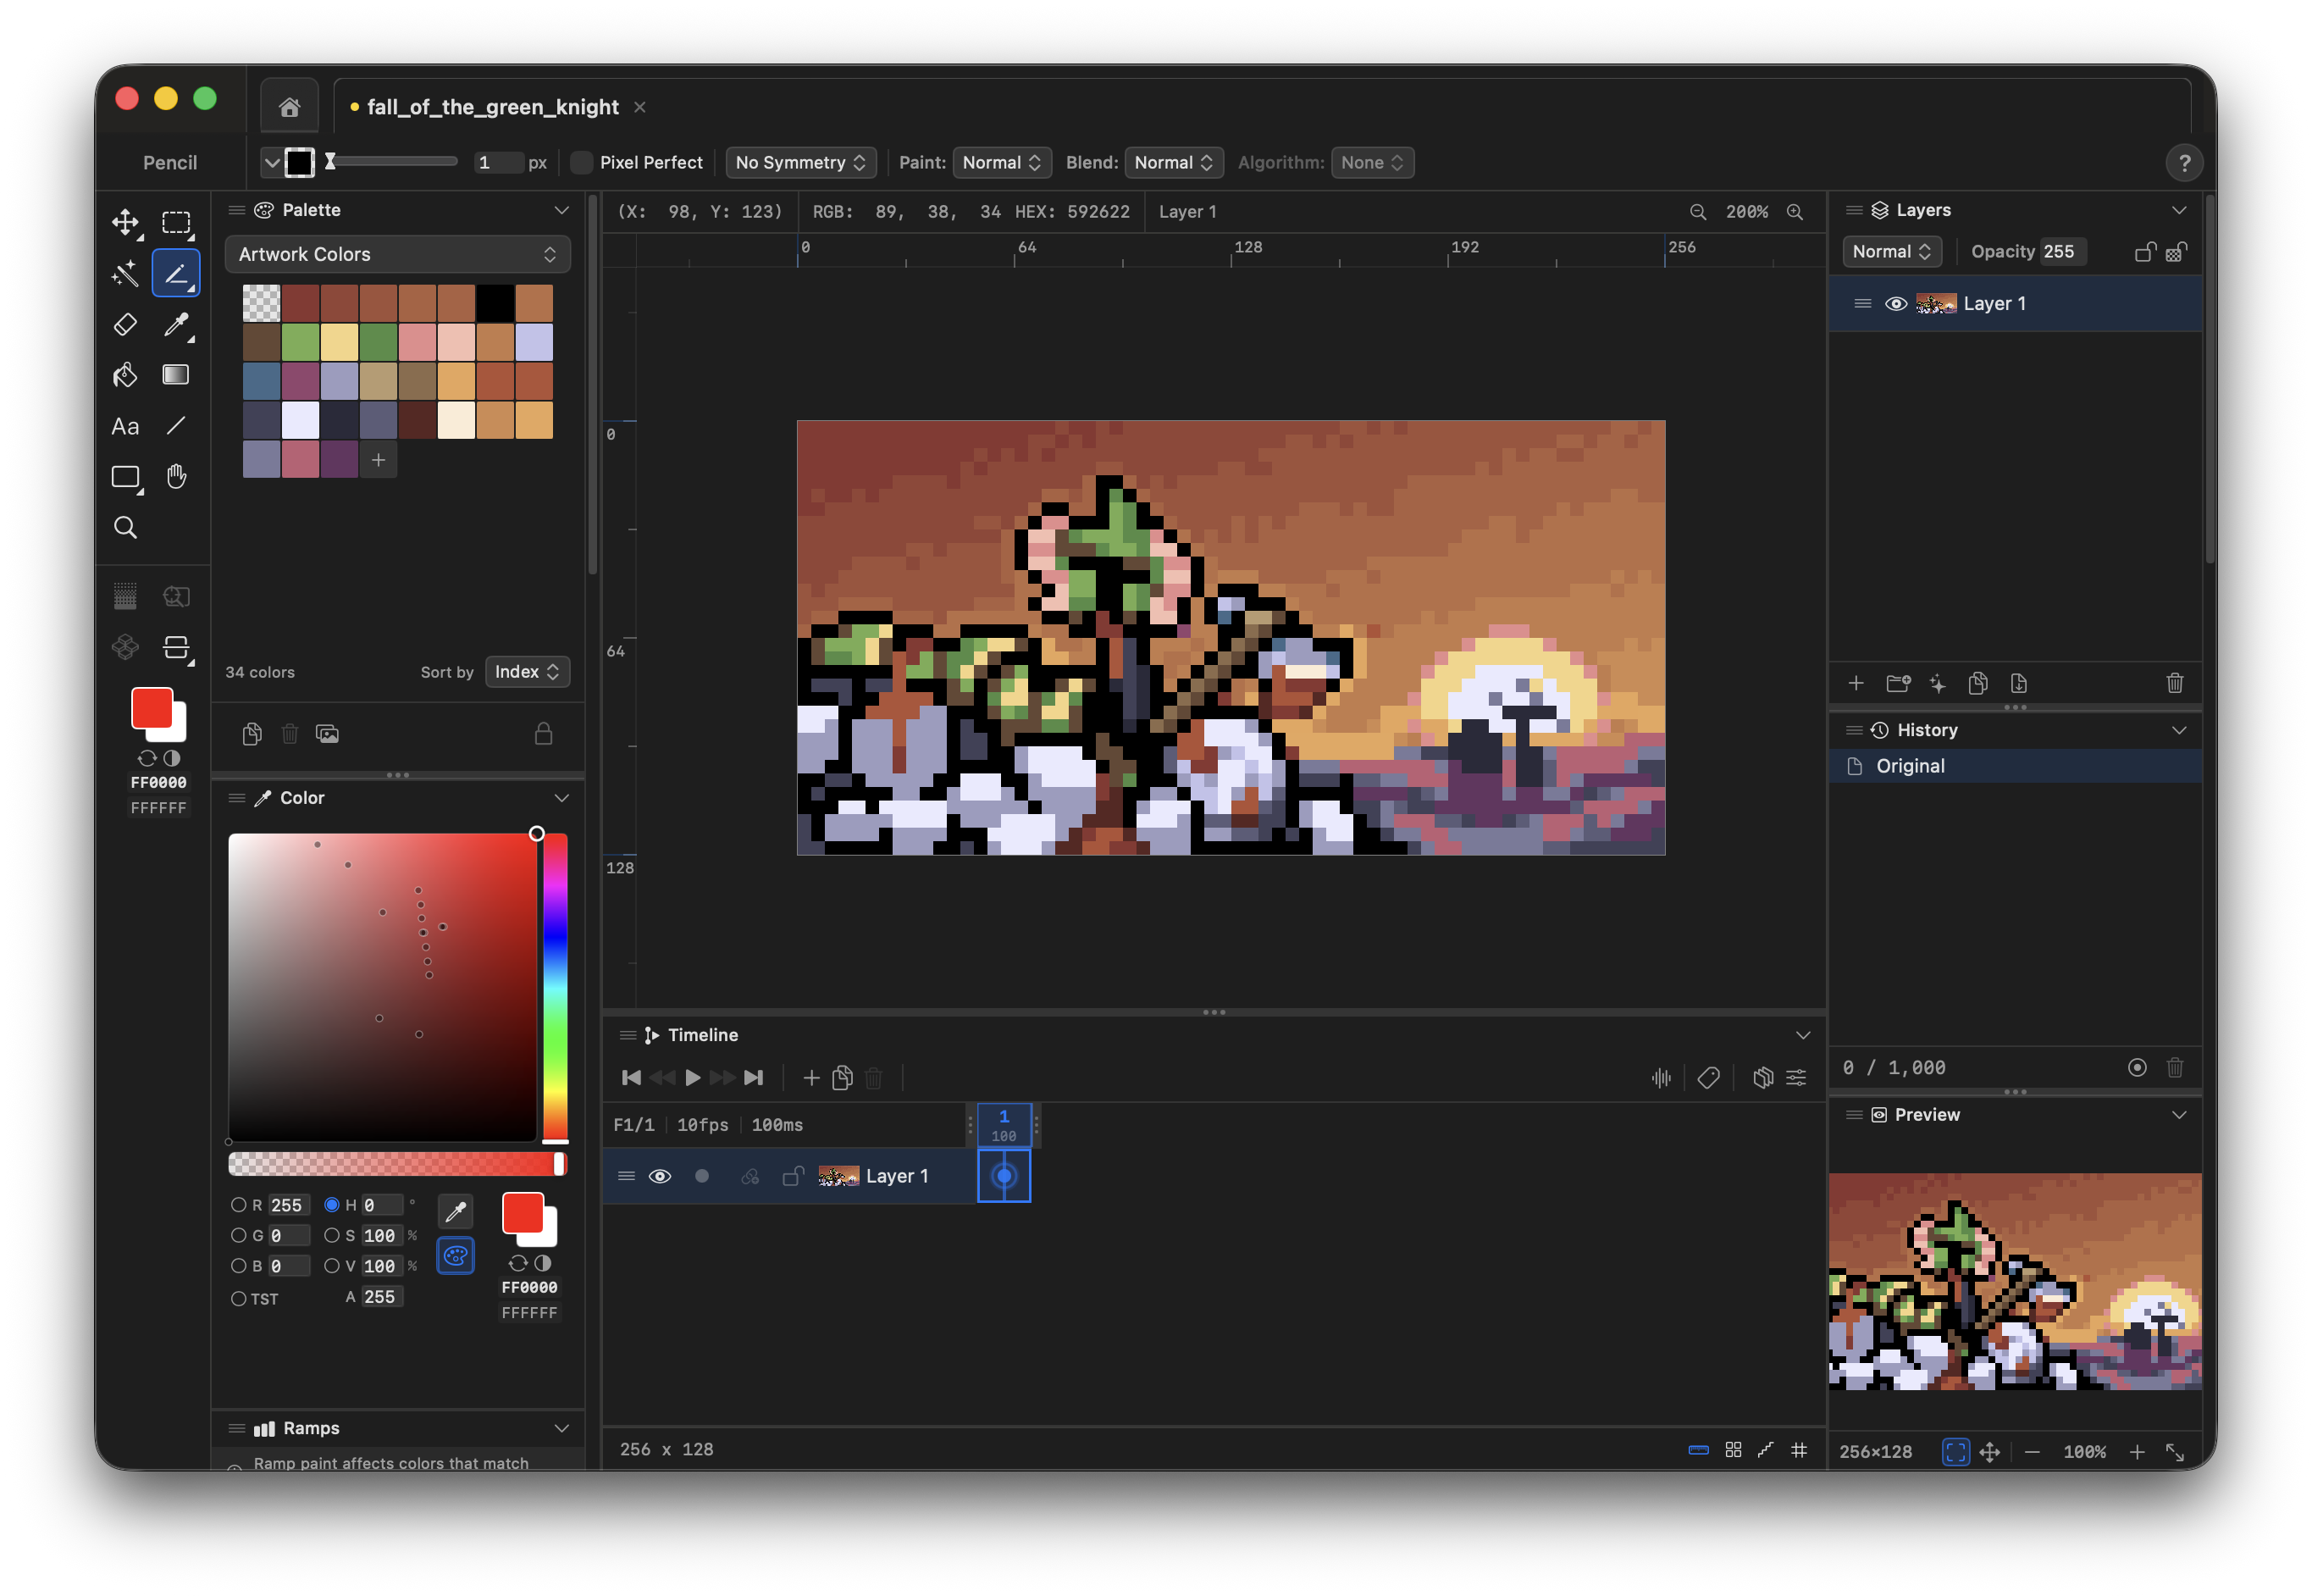Click the brush size px field
The width and height of the screenshot is (2312, 1596).
[x=498, y=163]
